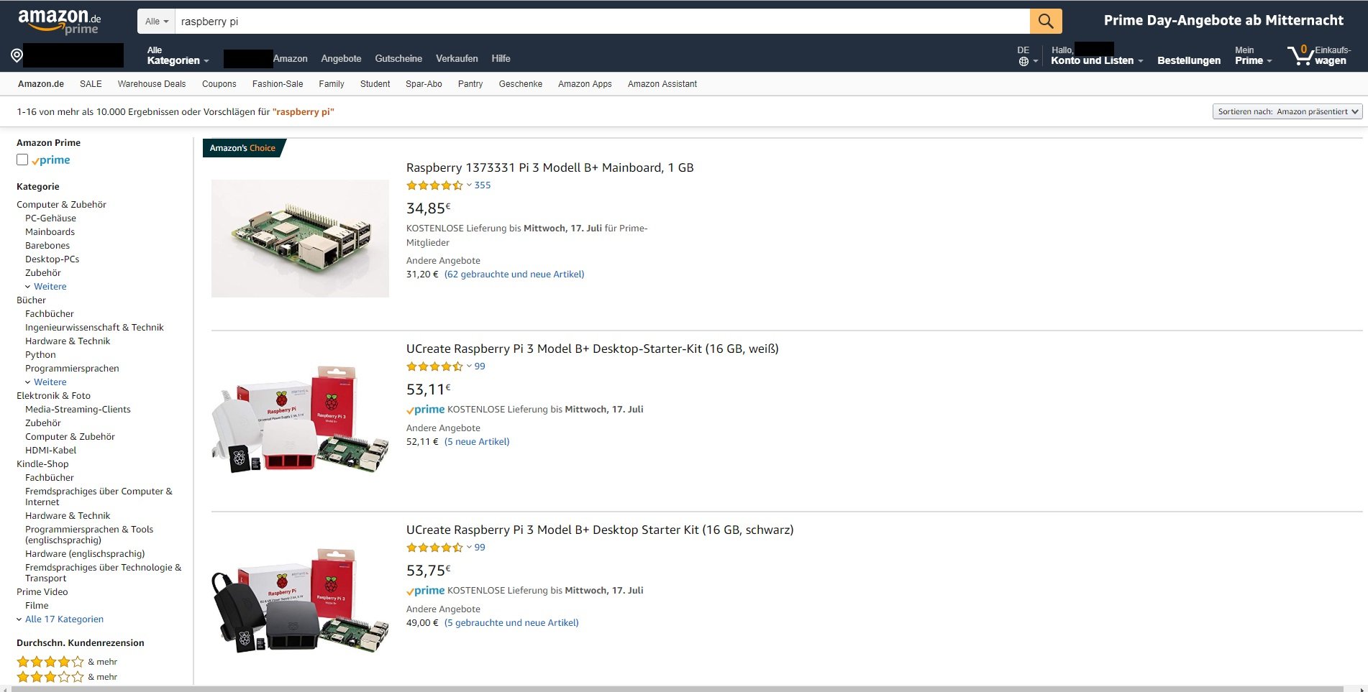Expand Weitere under Computer & Zubehör

pyautogui.click(x=50, y=286)
